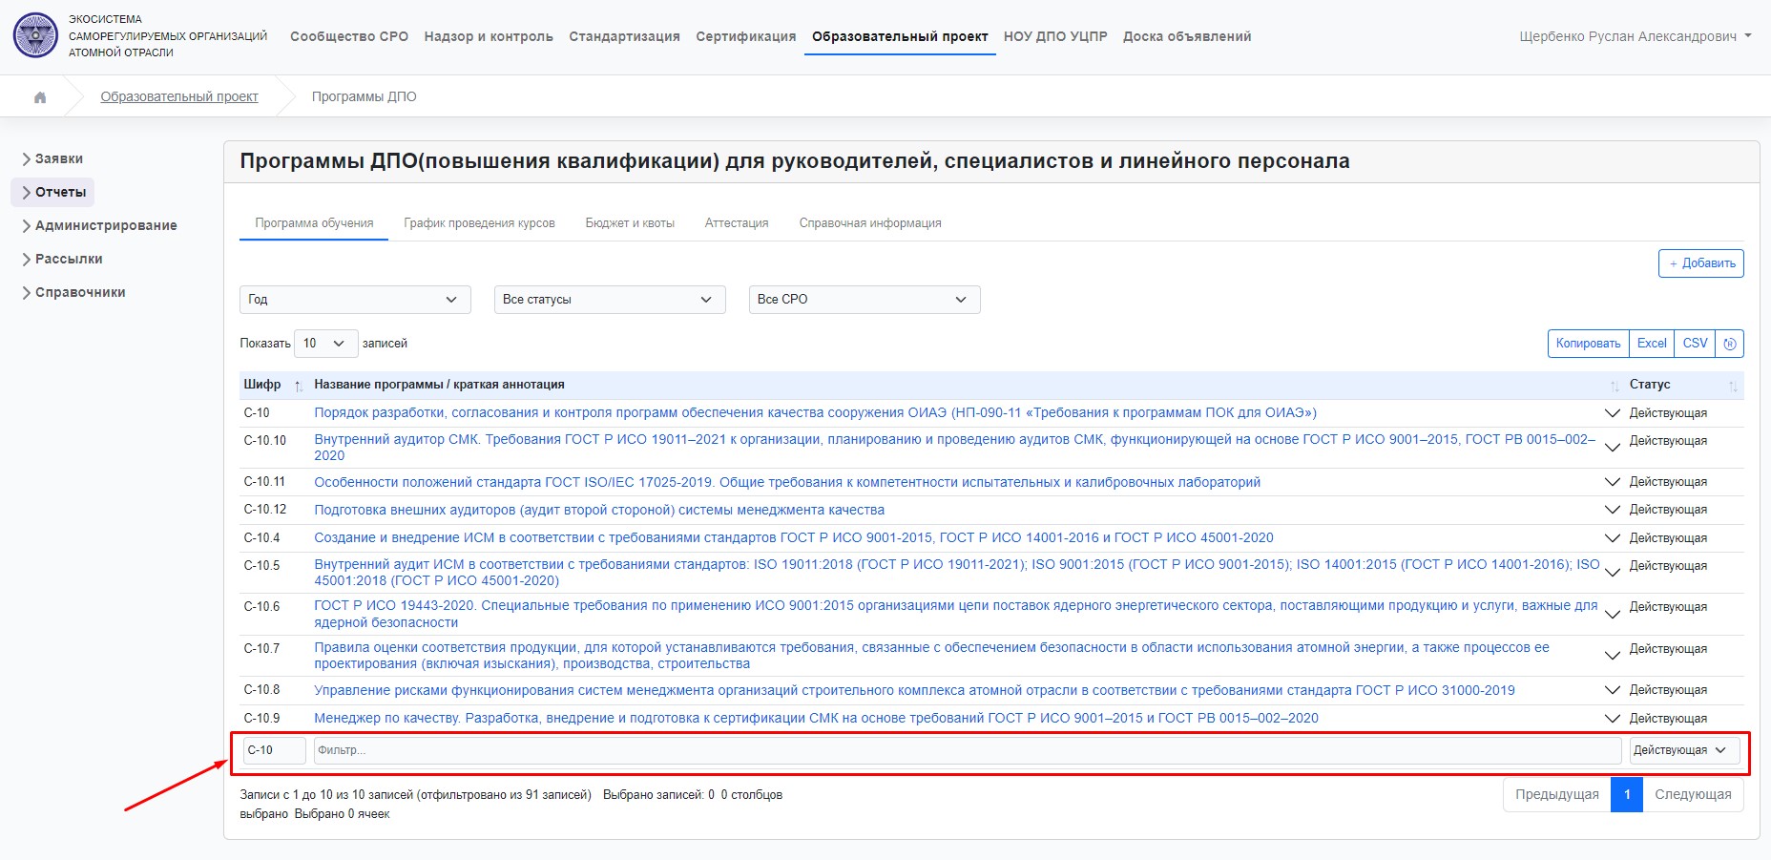Viewport: 1771px width, 860px height.
Task: Sort by Статус column arrows
Action: tap(1733, 386)
